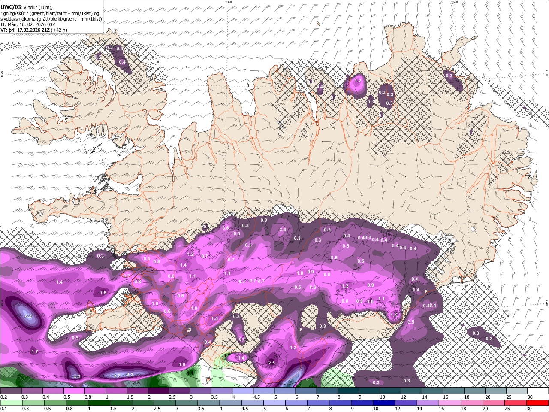Click the snow legend swatch between 8 and 9
This screenshot has width=549, height=412.
click(348, 391)
